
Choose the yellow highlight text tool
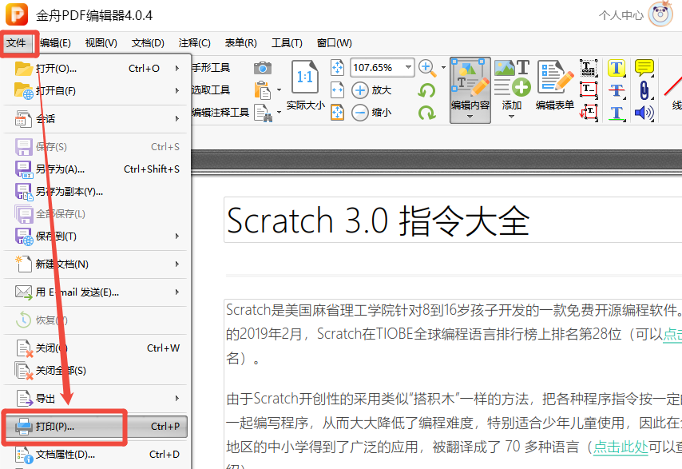pos(617,68)
